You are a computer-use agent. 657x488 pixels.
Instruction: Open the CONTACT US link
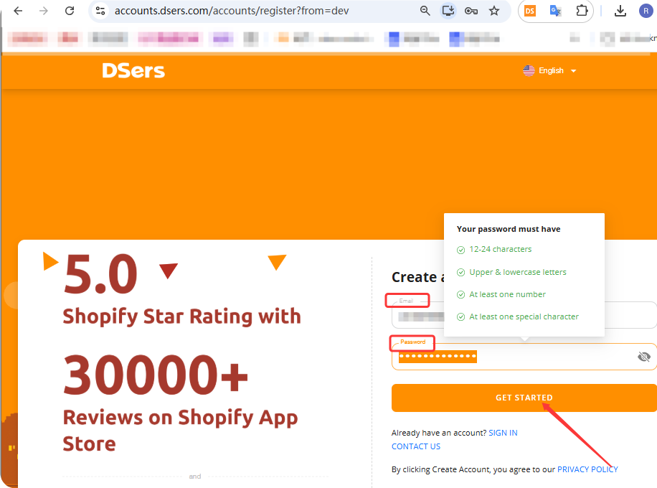(416, 446)
